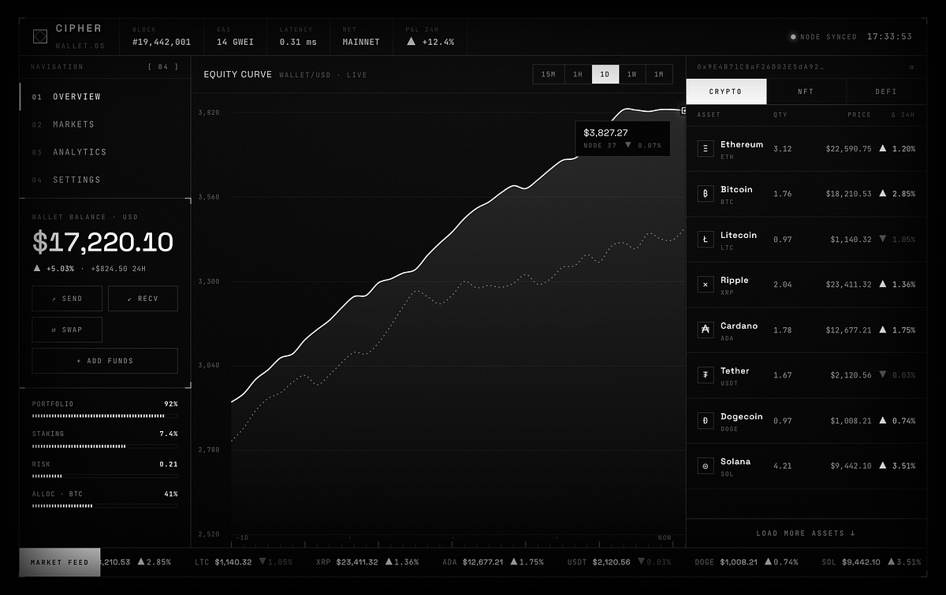
Task: Click the wallet balance up-triangle beside +5.03%
Action: click(x=36, y=268)
